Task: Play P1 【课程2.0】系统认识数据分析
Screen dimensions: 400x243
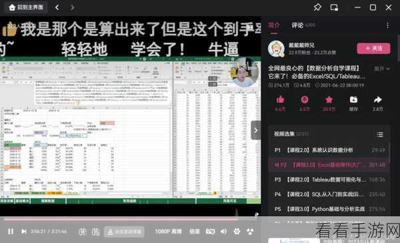Action: pos(329,150)
